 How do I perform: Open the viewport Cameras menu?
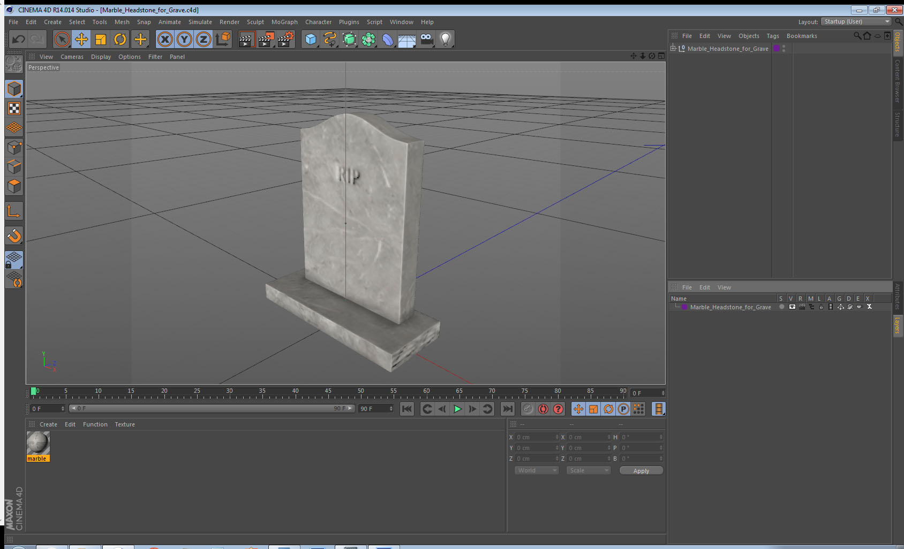click(x=72, y=57)
